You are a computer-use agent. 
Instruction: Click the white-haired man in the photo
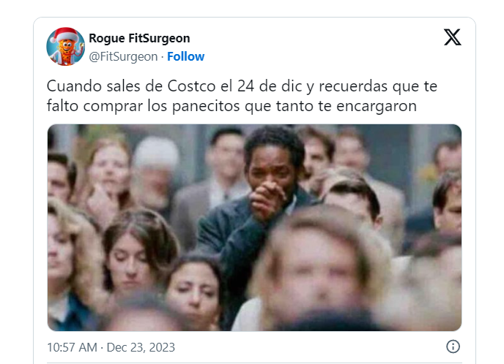(x=155, y=173)
